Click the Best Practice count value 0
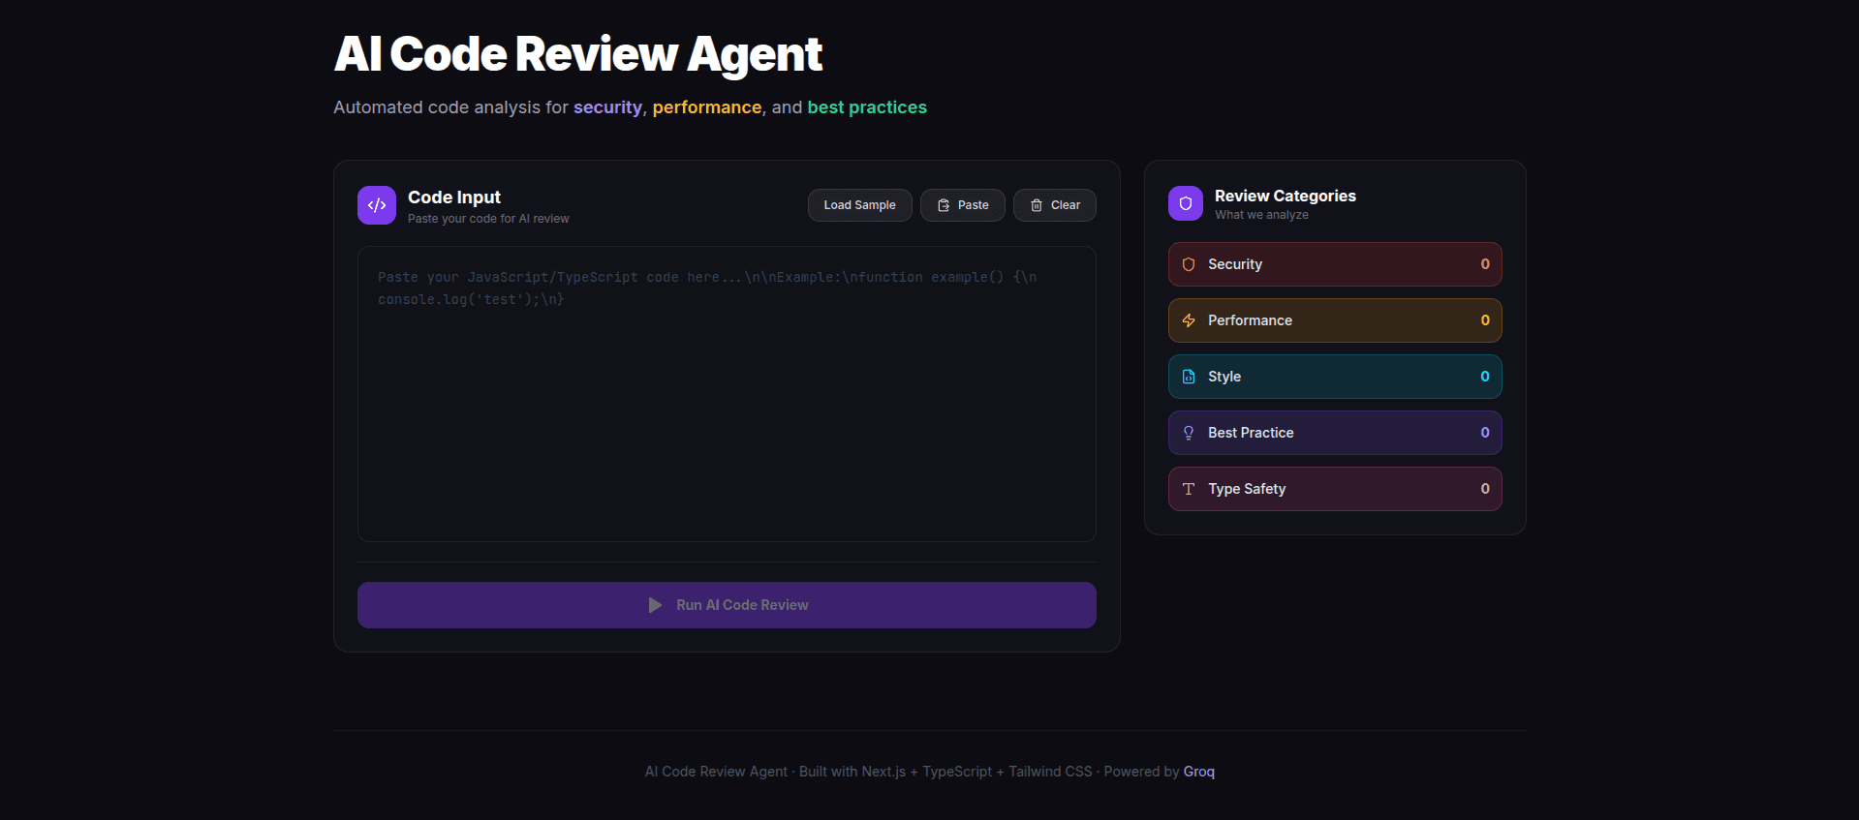This screenshot has width=1859, height=820. tap(1485, 433)
